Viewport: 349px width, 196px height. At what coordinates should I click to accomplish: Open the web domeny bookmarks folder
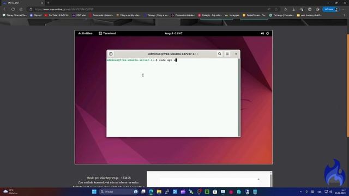pyautogui.click(x=309, y=15)
